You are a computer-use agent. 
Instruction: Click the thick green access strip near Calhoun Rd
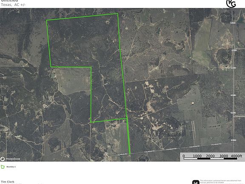128,136
